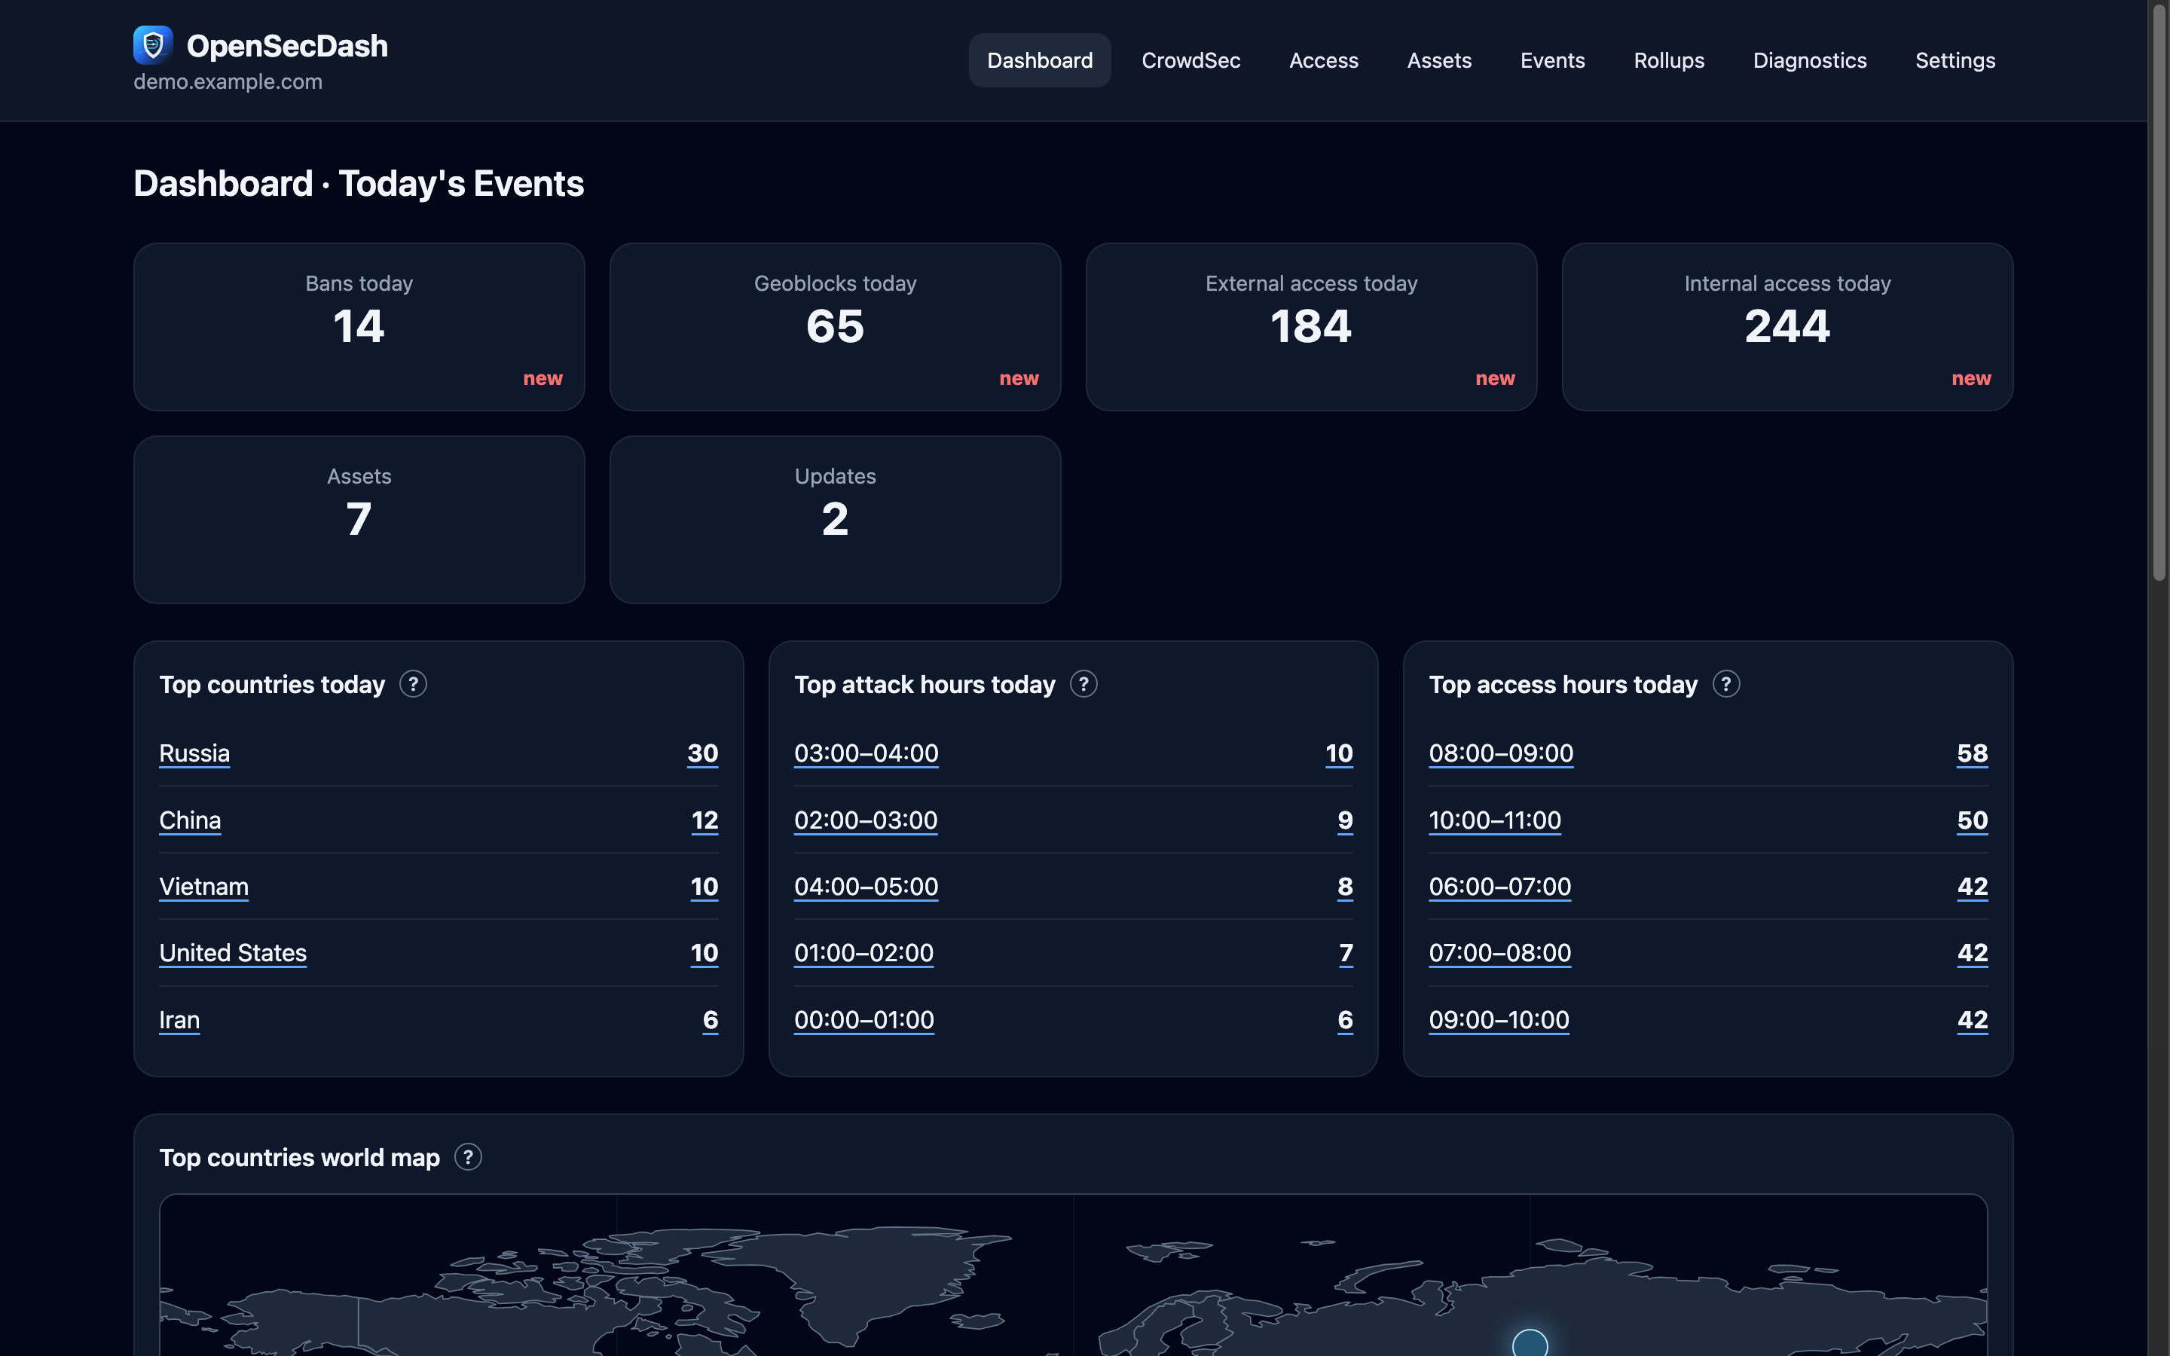Open the Assets count card
2170x1356 pixels.
359,519
